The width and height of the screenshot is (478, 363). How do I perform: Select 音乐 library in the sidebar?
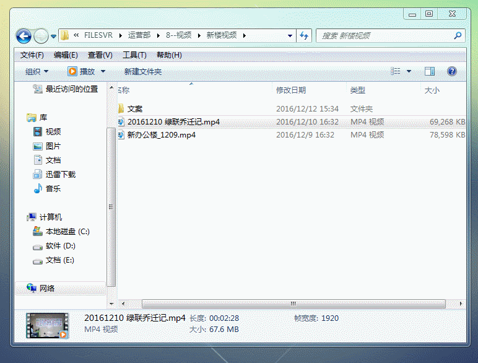coord(47,189)
